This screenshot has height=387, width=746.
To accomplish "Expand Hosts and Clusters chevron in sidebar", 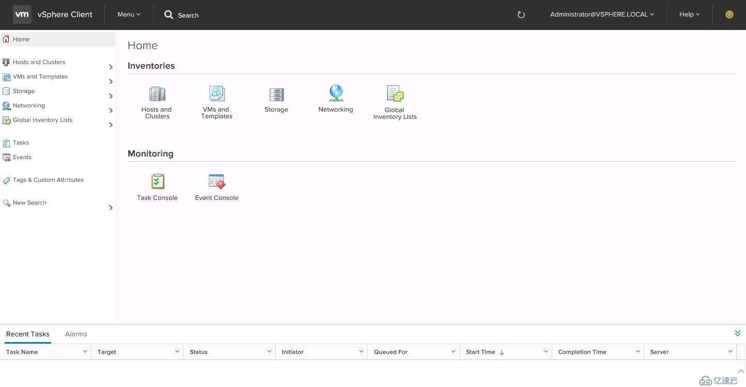I will (111, 67).
